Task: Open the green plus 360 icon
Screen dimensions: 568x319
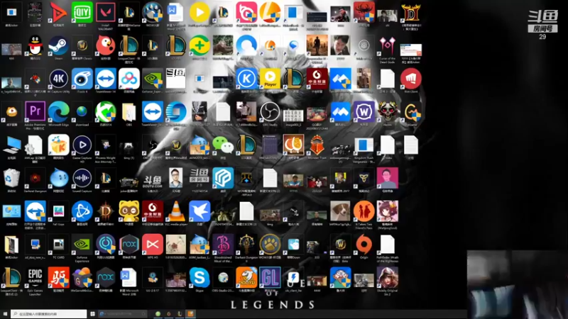Action: point(200,45)
